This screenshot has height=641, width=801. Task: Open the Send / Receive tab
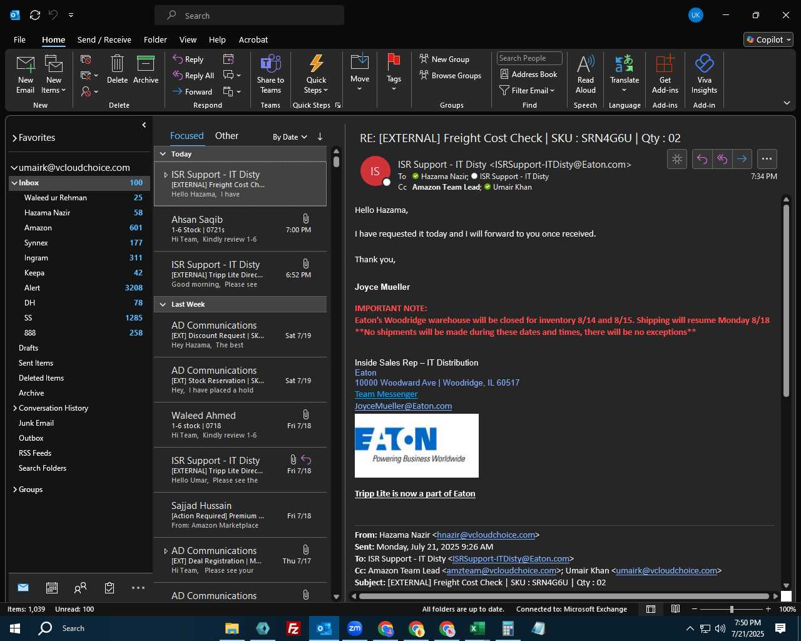[105, 39]
